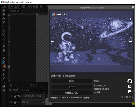The width and height of the screenshot is (135, 107).
Task: Select the Ellipse shape tool
Action: pyautogui.click(x=4, y=90)
